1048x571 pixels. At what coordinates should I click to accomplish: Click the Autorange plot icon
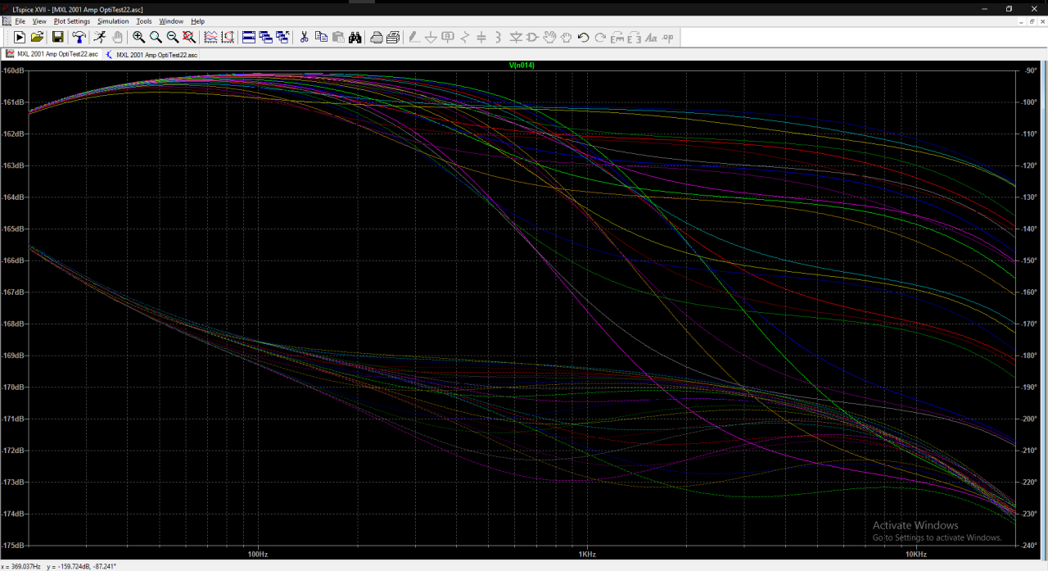pos(228,37)
